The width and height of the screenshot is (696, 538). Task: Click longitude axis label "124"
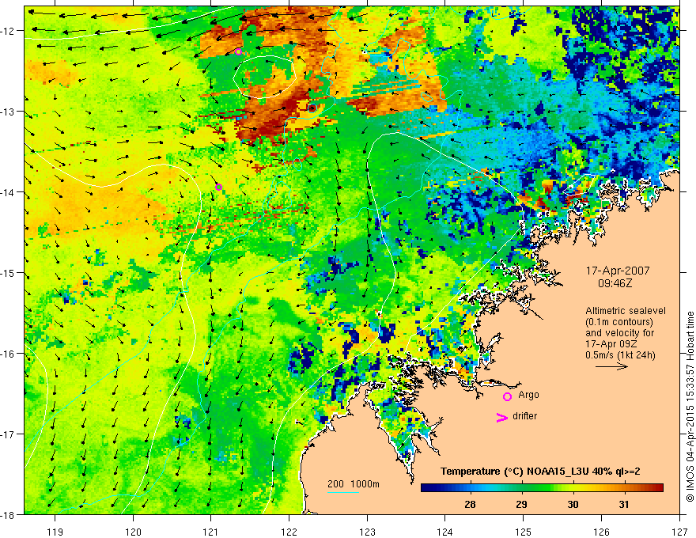coord(445,532)
